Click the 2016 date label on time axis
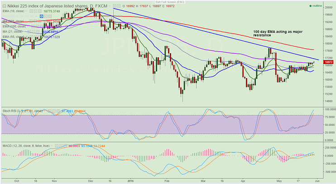The image size is (336, 184). point(130,181)
